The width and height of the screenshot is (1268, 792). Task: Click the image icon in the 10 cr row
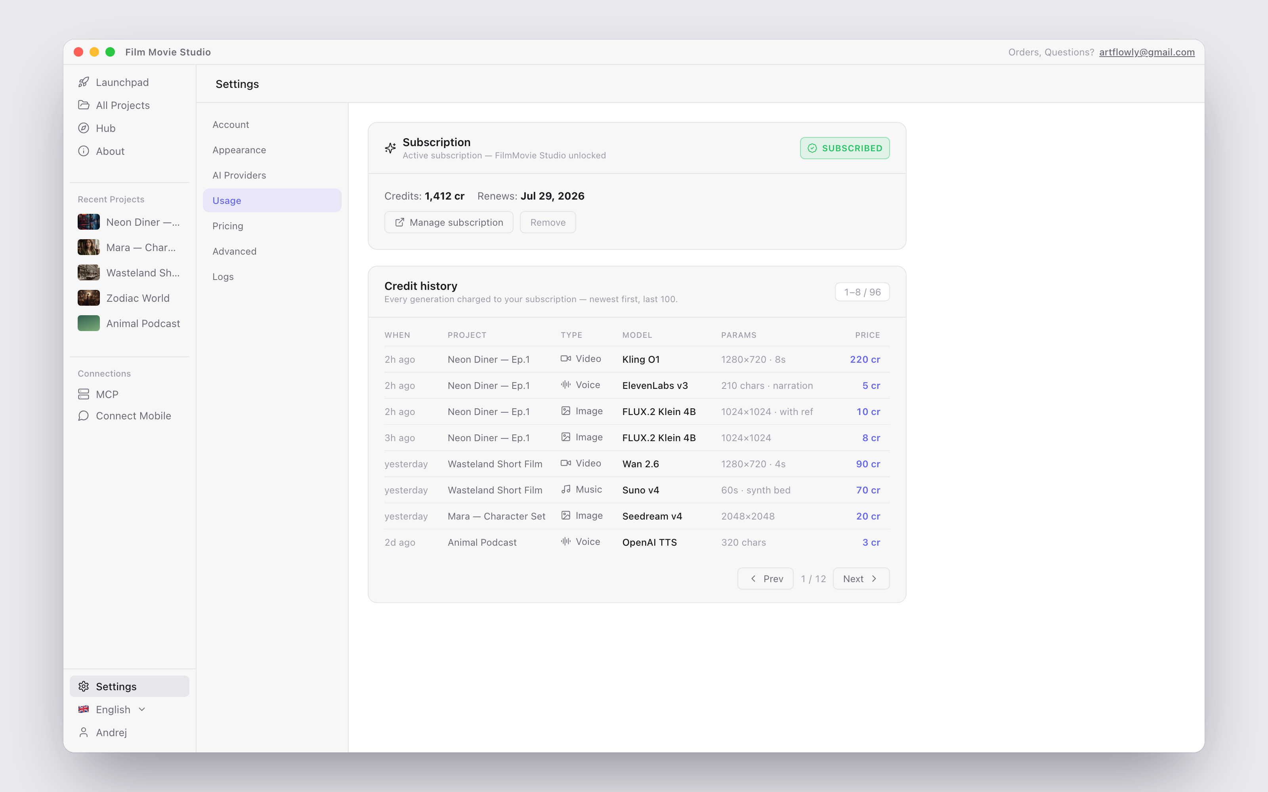pos(566,411)
